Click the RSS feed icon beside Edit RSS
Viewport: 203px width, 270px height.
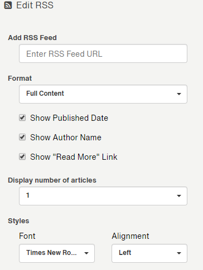[x=8, y=5]
